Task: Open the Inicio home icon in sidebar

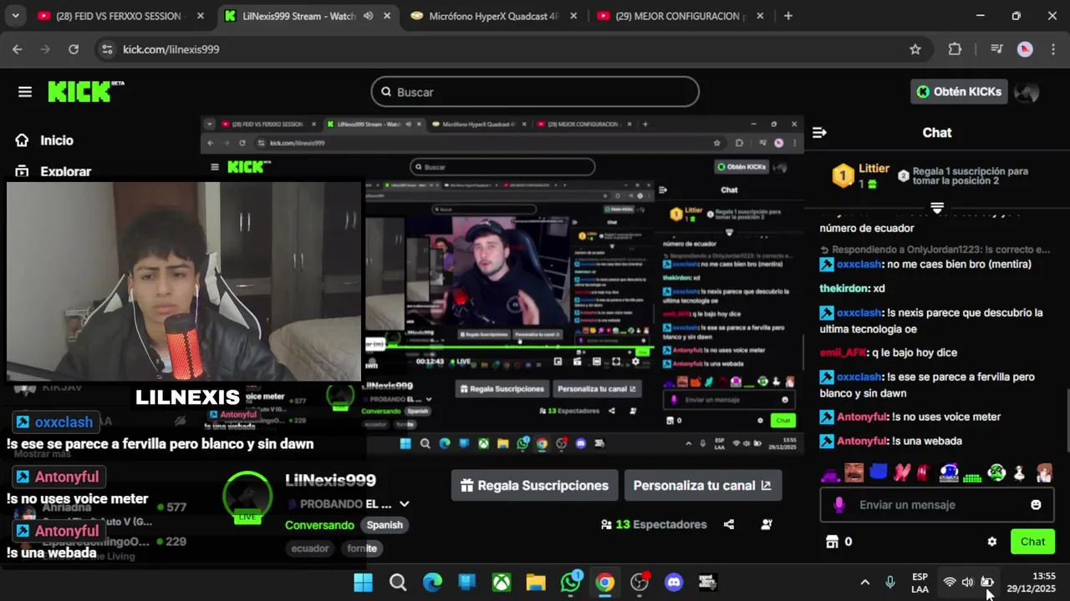Action: point(23,140)
